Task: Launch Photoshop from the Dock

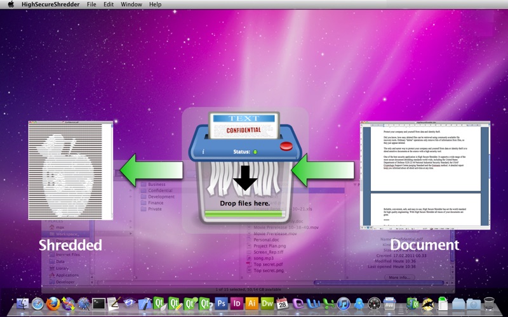Action: tap(222, 304)
